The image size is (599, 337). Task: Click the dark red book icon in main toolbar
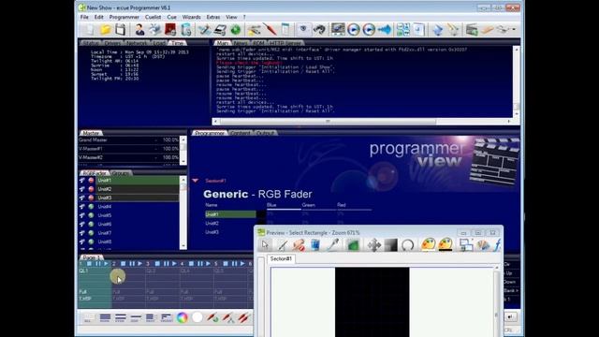click(x=170, y=29)
